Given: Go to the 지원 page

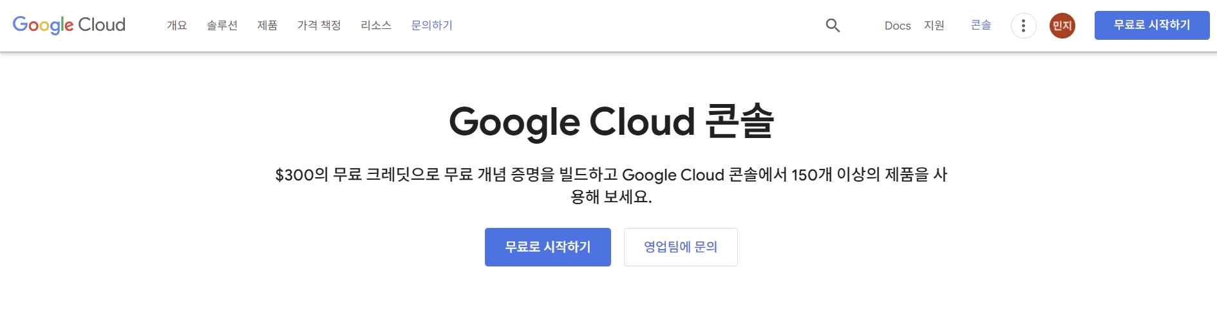Looking at the screenshot, I should tap(934, 25).
